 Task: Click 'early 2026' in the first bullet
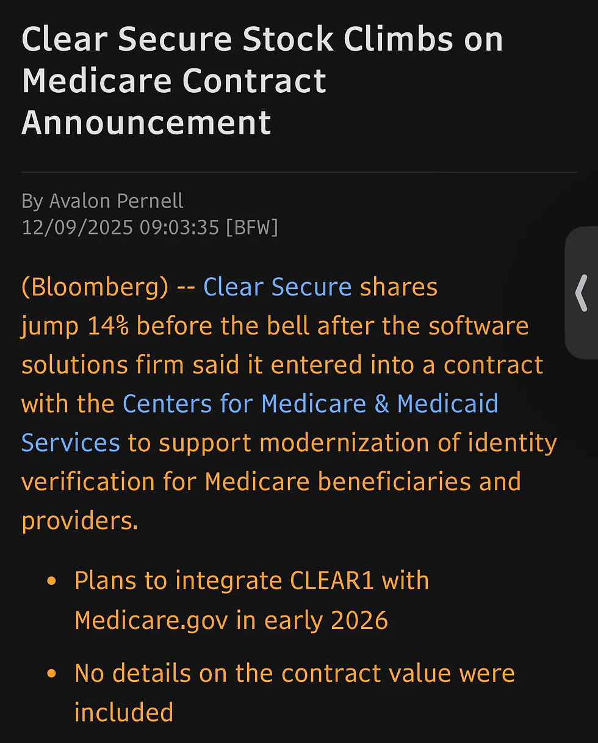(x=326, y=620)
